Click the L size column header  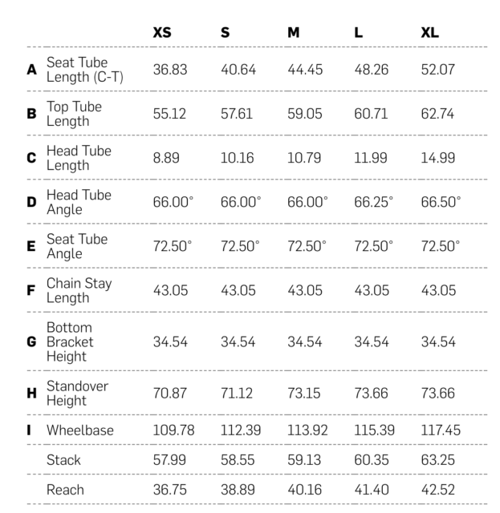(358, 33)
